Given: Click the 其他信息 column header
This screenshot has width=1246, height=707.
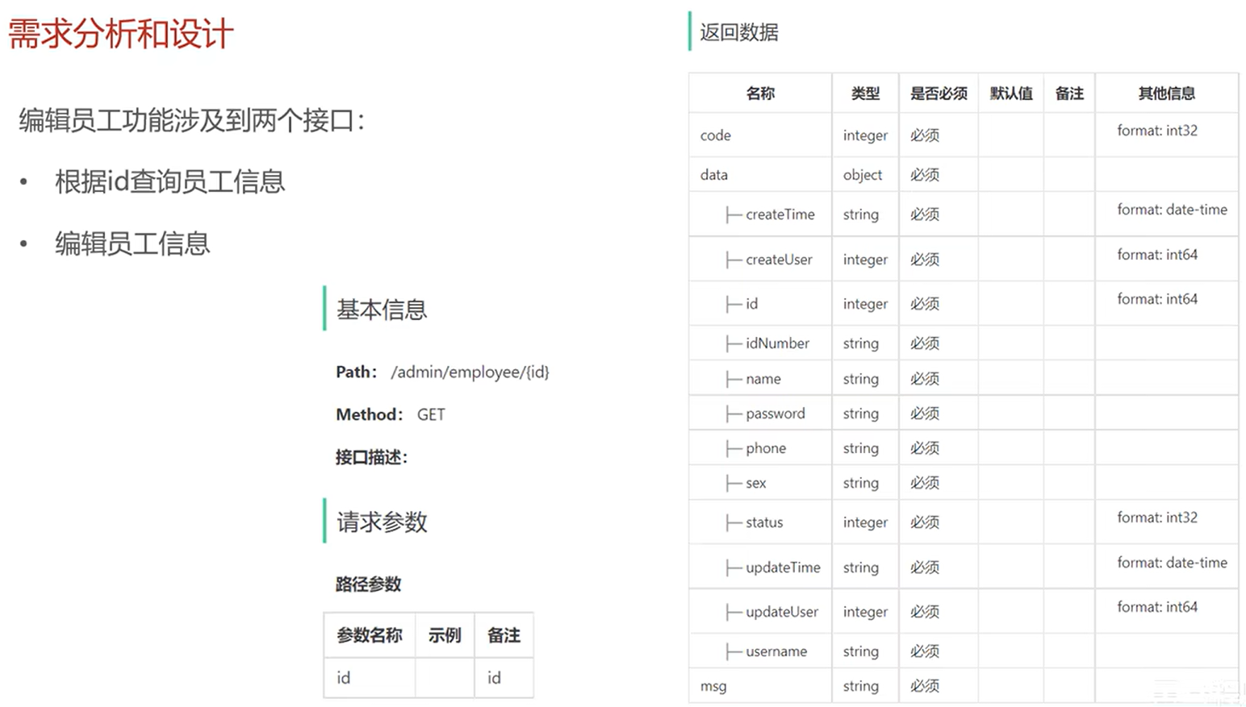Looking at the screenshot, I should tap(1166, 94).
